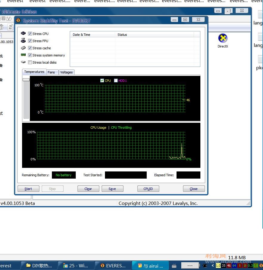Click the FPU chip icon labeled 123
The image size is (263, 270).
coord(23,40)
